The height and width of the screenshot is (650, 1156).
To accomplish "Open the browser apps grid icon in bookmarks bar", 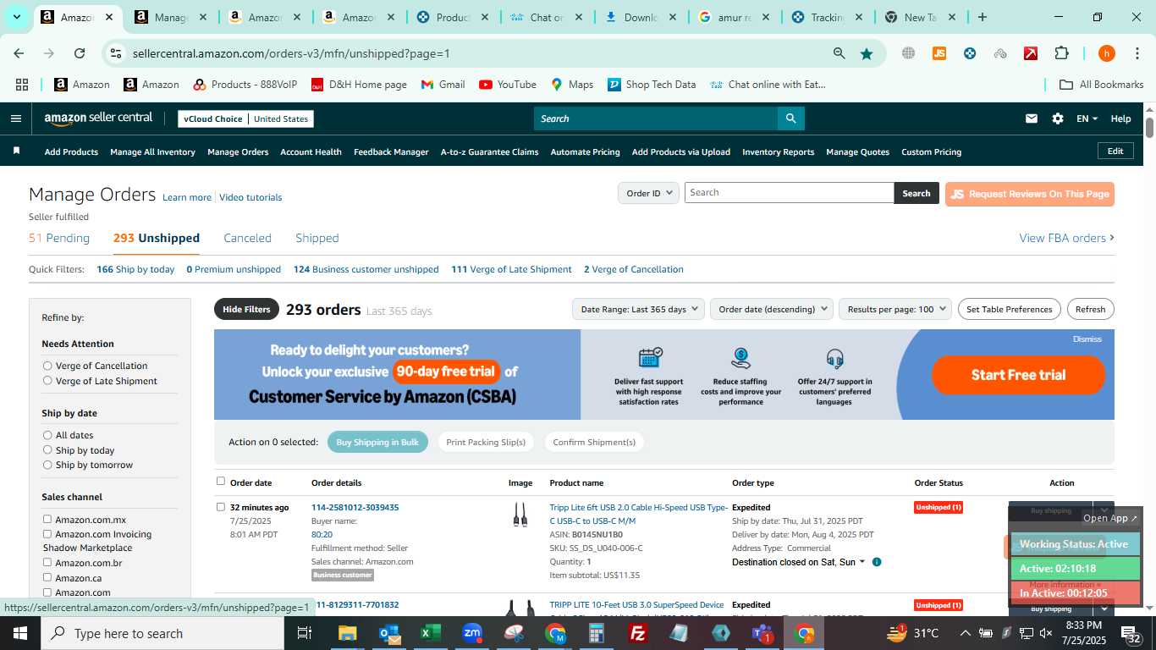I will (22, 85).
